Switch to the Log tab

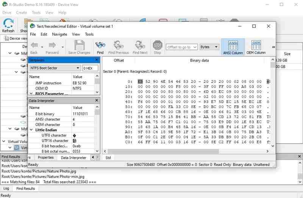point(6,188)
